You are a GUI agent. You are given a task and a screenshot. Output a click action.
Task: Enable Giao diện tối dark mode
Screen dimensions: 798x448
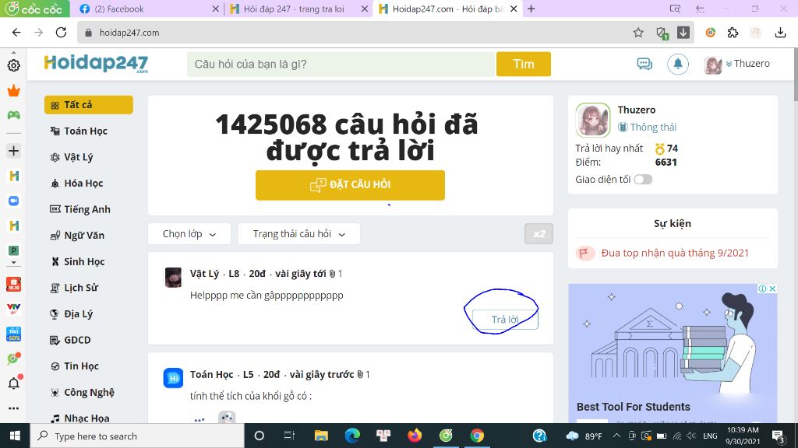click(x=644, y=179)
